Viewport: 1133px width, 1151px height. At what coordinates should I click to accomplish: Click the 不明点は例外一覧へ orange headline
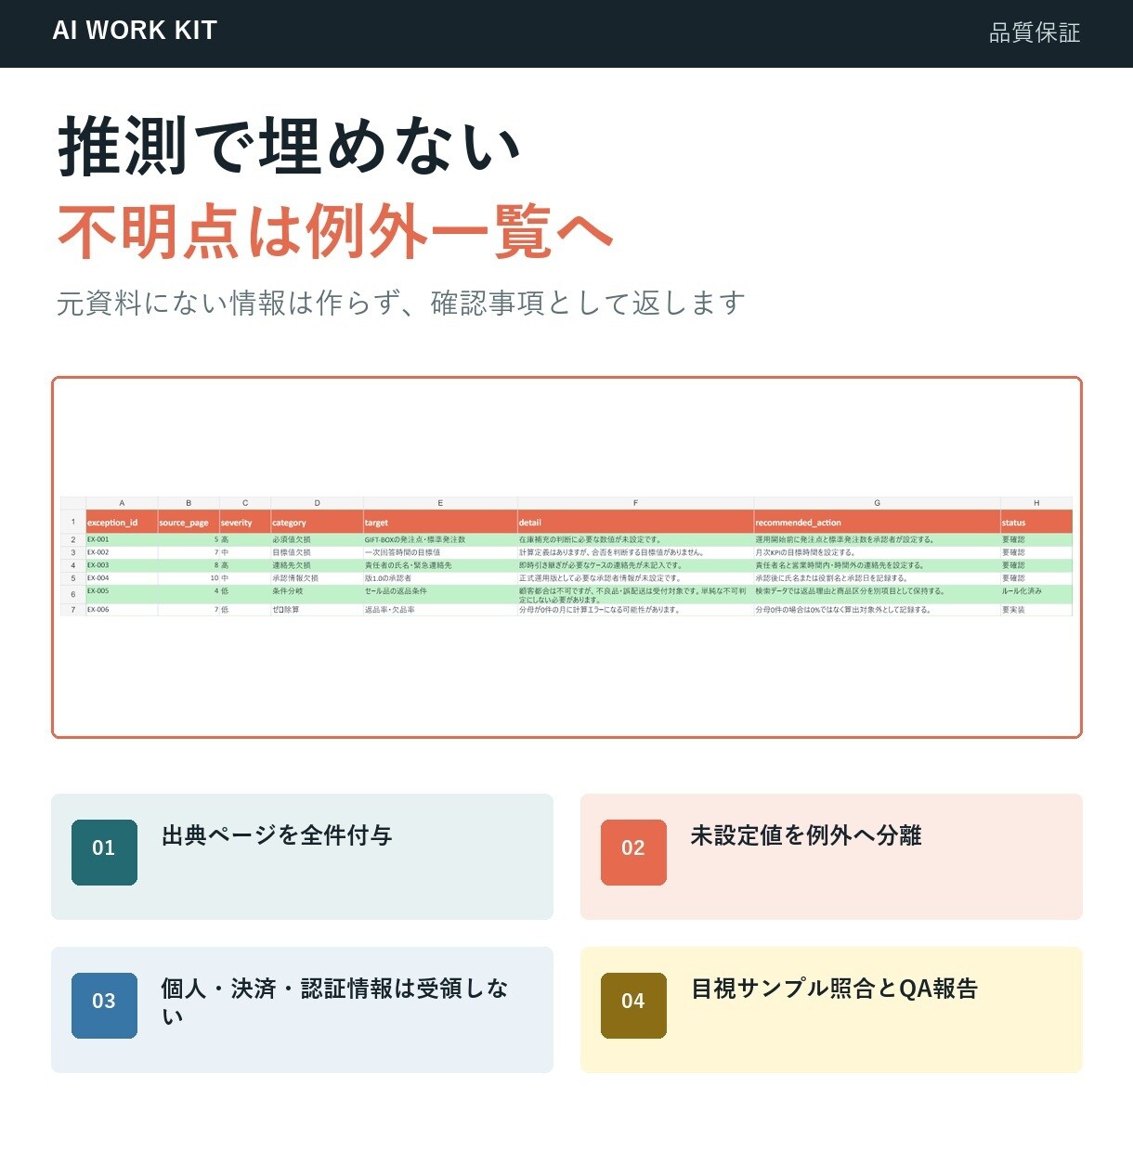click(335, 231)
